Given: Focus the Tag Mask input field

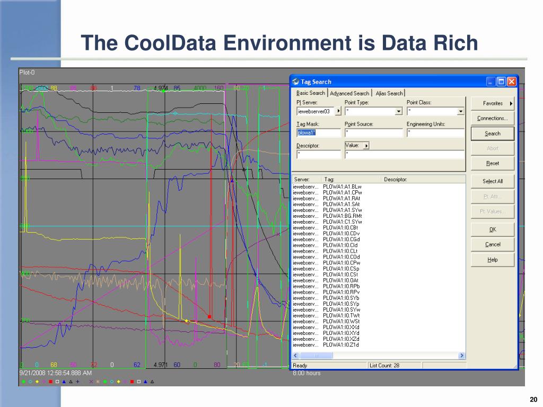Looking at the screenshot, I should click(x=319, y=133).
